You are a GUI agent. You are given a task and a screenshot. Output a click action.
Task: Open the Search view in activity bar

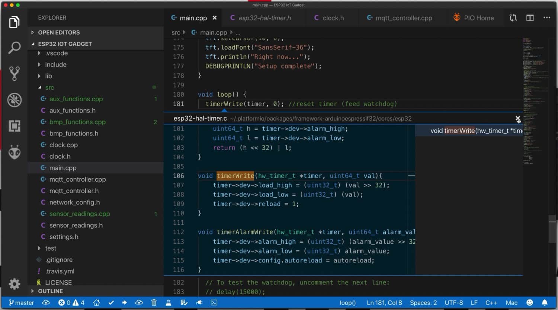pos(14,48)
